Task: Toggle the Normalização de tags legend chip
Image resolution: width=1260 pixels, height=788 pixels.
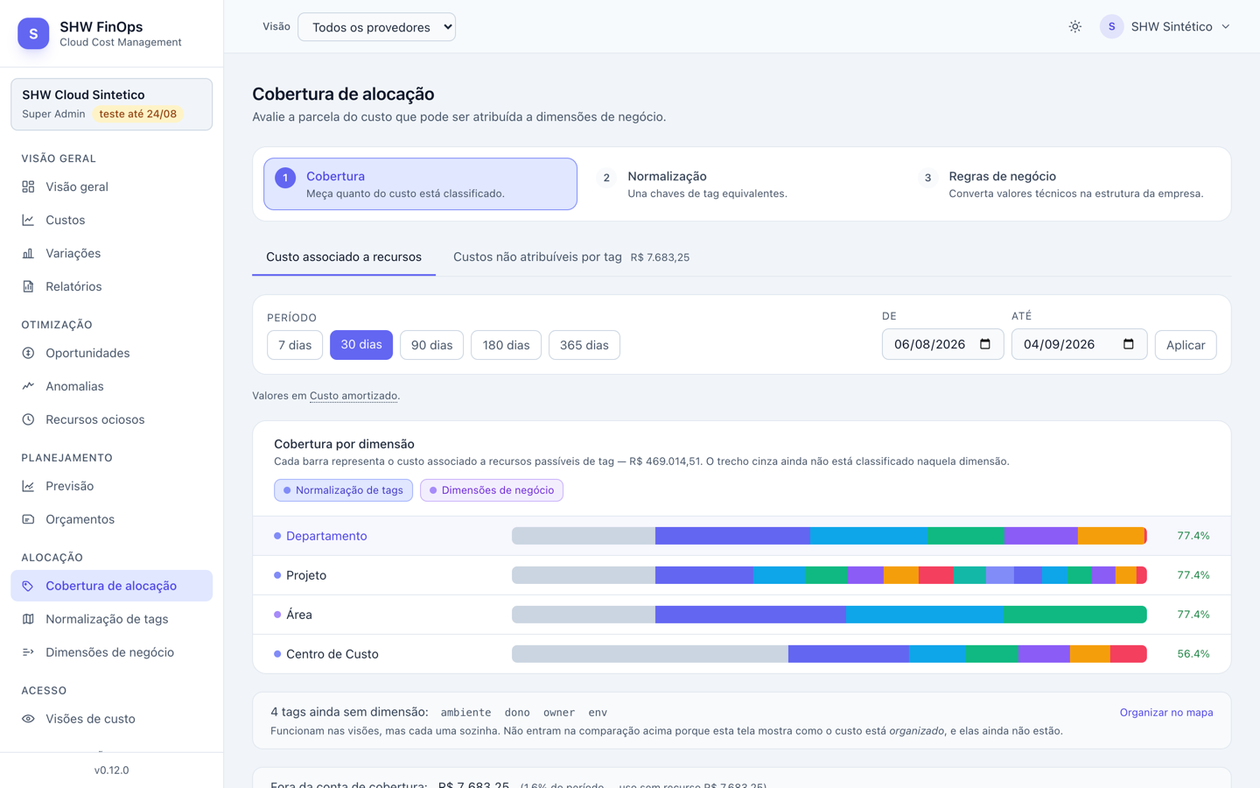Action: [x=343, y=490]
